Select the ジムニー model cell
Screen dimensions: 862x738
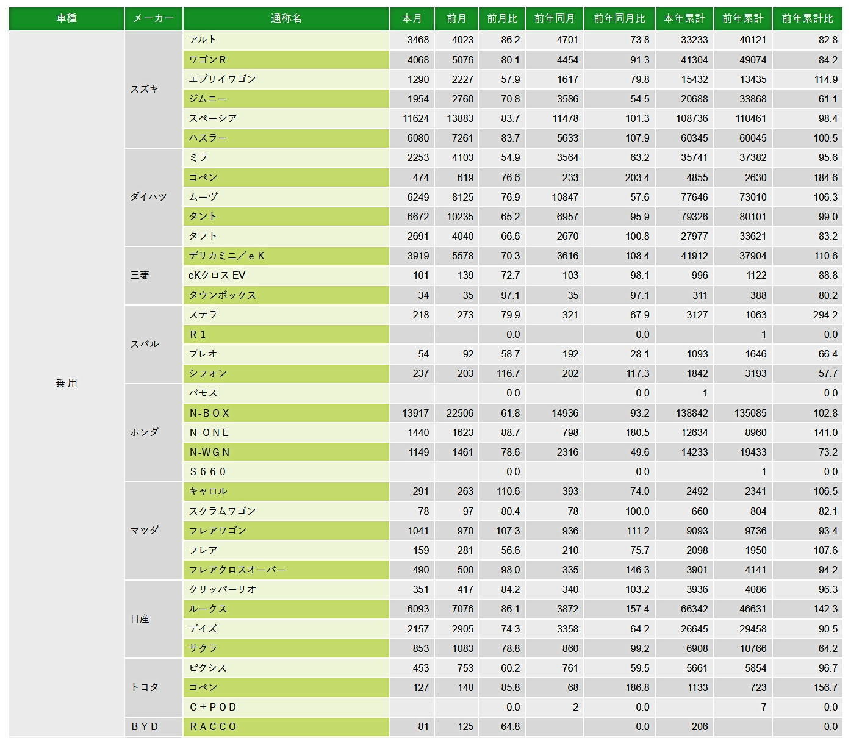286,99
